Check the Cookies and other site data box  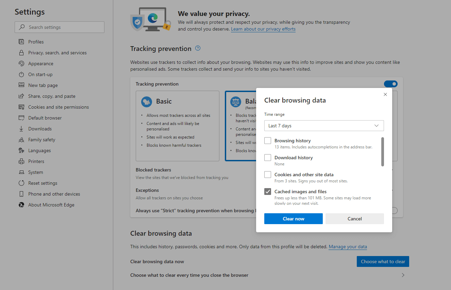tap(268, 175)
